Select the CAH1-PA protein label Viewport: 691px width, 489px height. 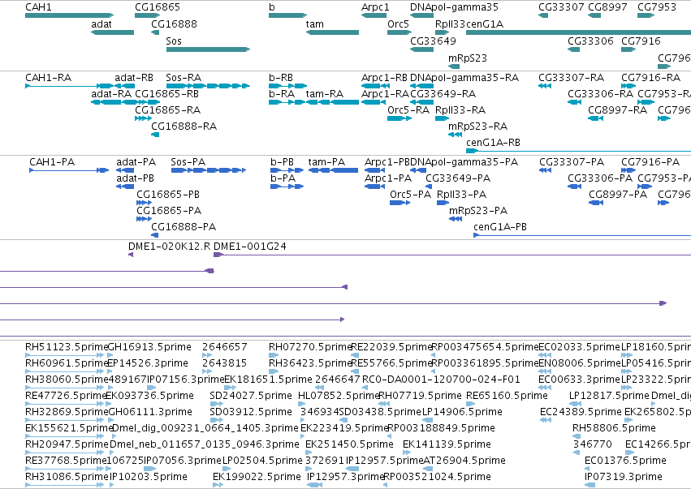tap(52, 162)
